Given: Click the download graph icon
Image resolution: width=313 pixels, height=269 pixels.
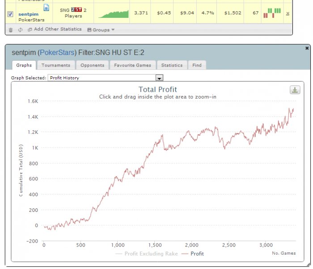Looking at the screenshot, I should pyautogui.click(x=295, y=90).
